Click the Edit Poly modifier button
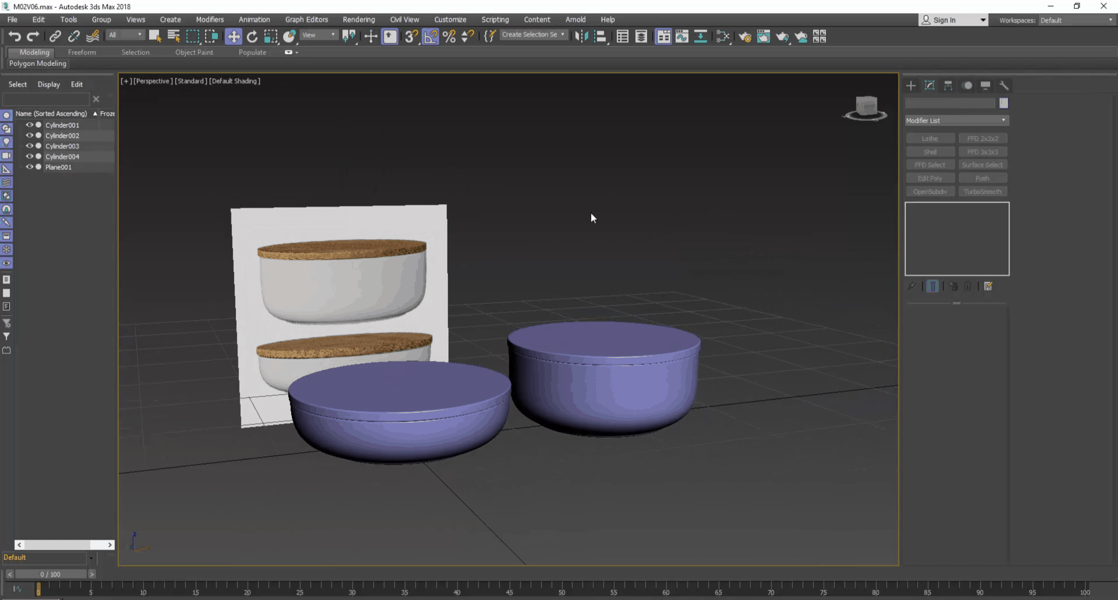Viewport: 1118px width, 600px height. click(x=930, y=179)
